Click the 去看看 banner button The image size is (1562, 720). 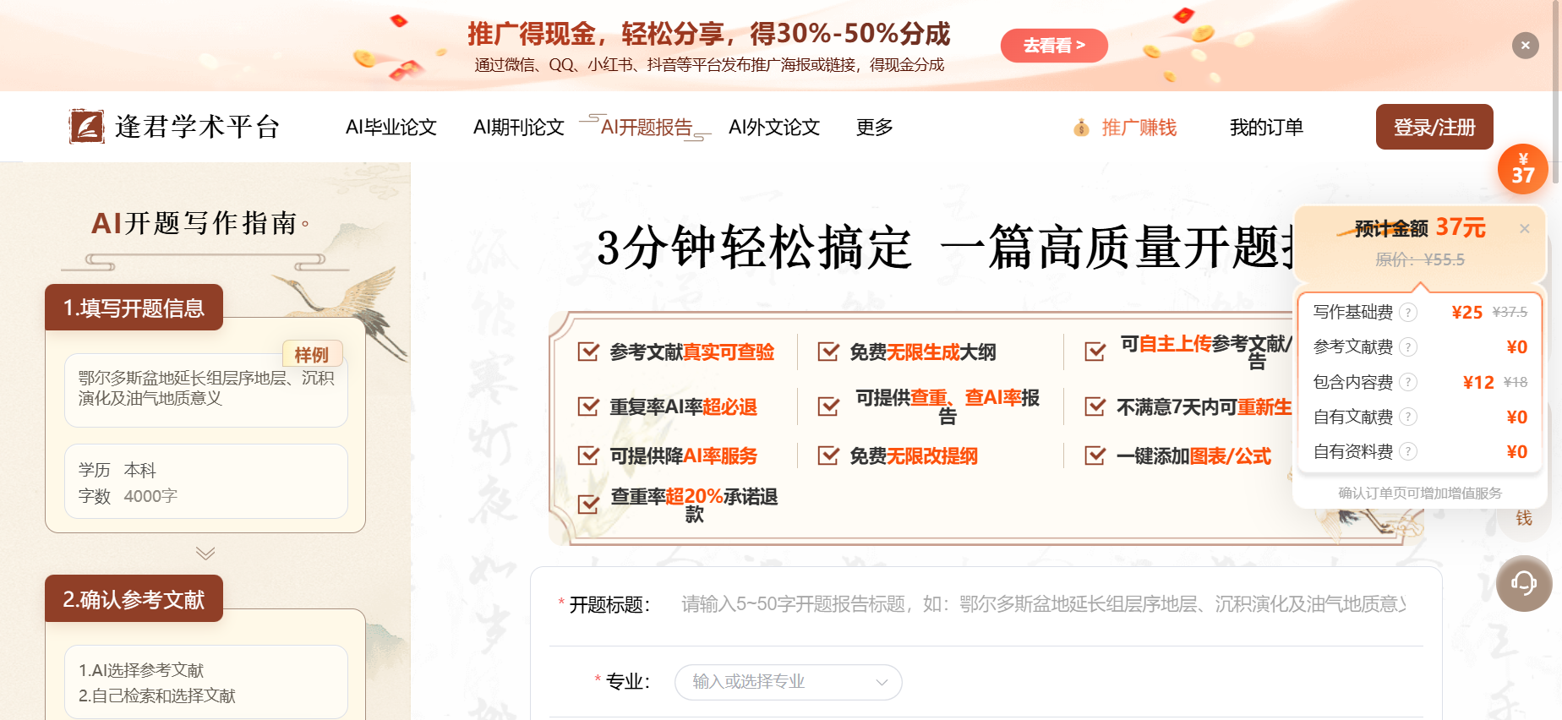point(1054,46)
